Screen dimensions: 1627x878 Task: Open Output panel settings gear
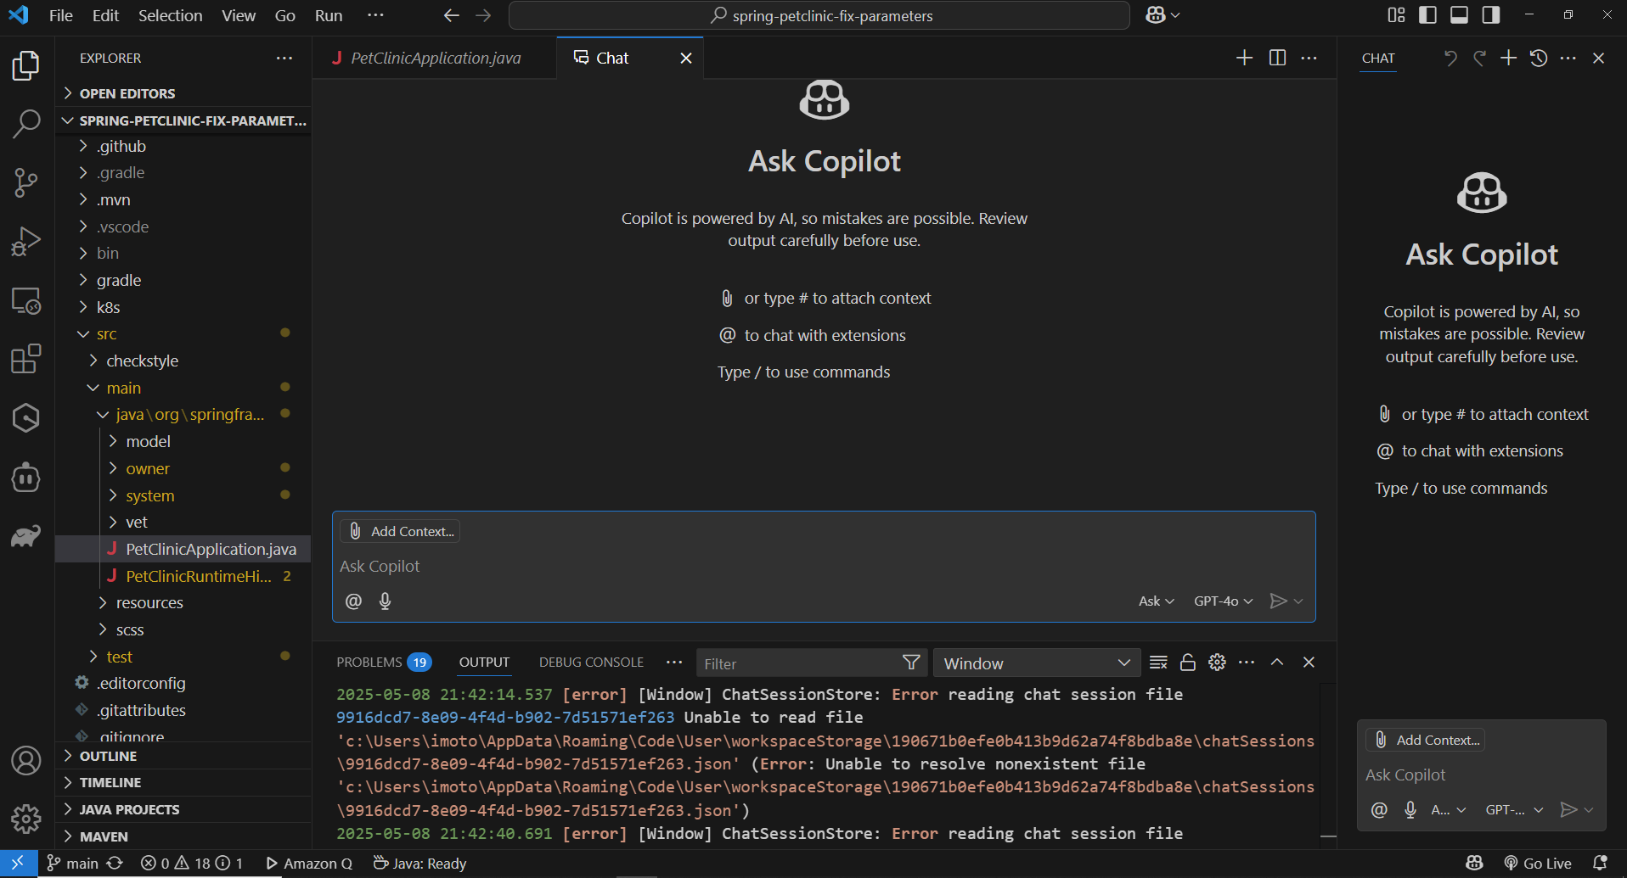1217,663
